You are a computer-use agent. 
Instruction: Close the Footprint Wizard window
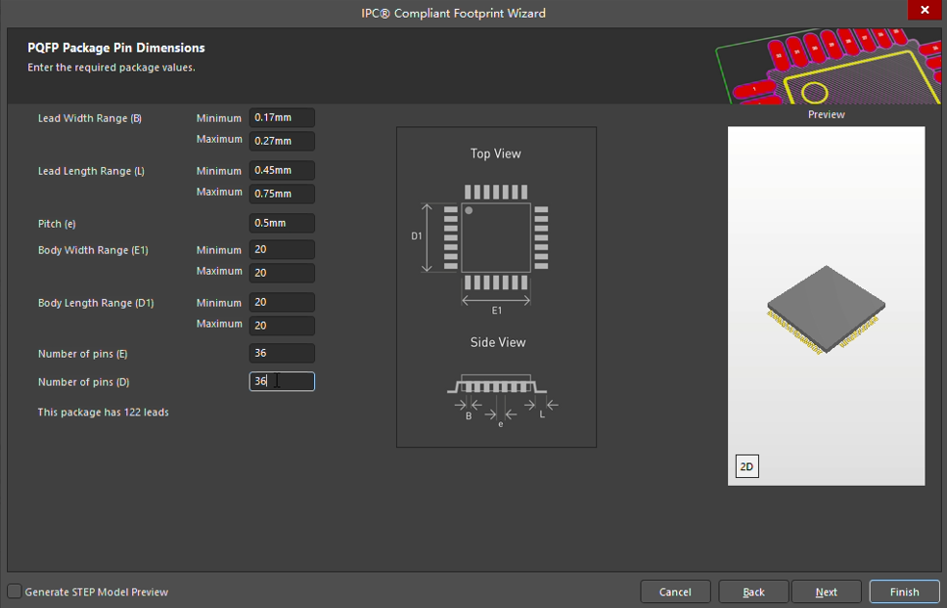tap(924, 10)
